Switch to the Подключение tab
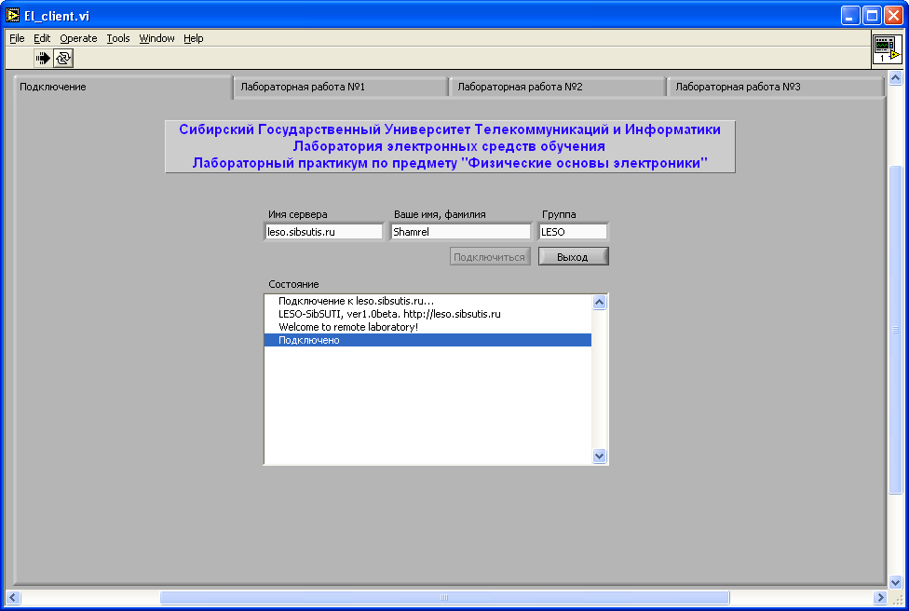The height and width of the screenshot is (611, 909). pyautogui.click(x=123, y=87)
